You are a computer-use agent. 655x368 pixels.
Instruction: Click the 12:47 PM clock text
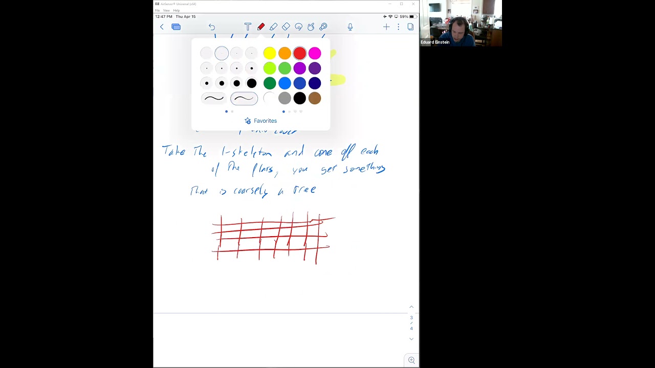(164, 16)
